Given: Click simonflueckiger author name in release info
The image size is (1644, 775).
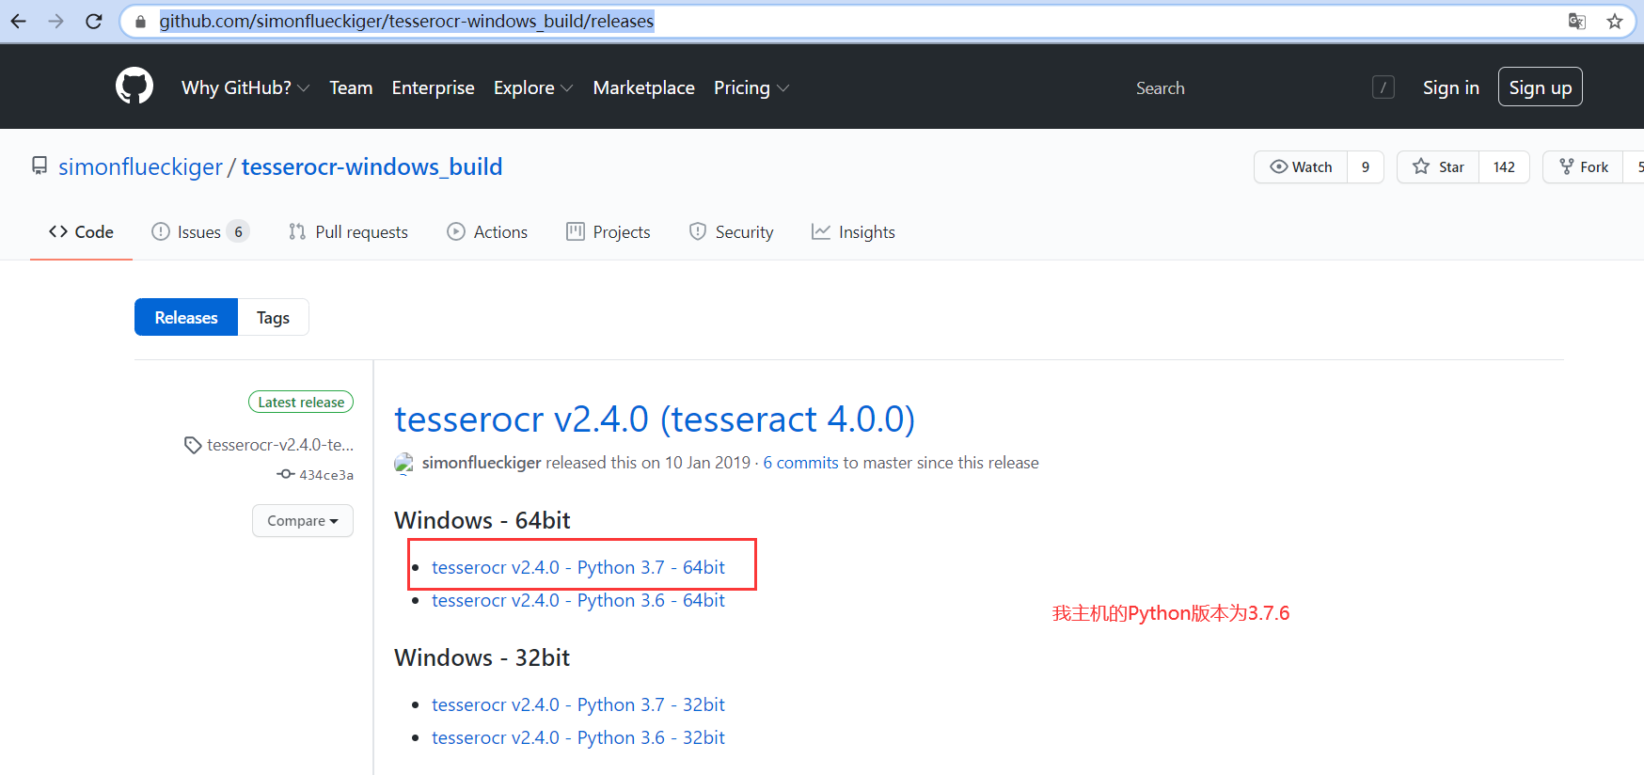Looking at the screenshot, I should 482,463.
